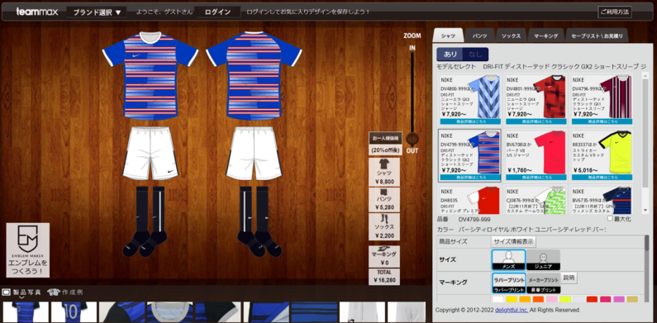The image size is (657, 323).
Task: Switch to the マーキング tab
Action: (546, 36)
